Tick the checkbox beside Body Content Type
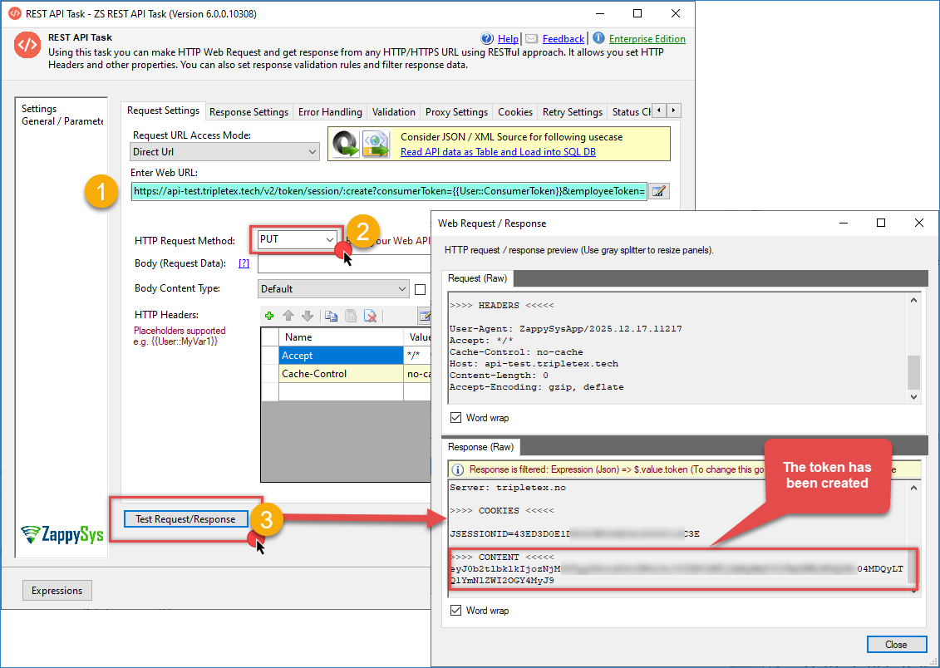940x668 pixels. (421, 289)
